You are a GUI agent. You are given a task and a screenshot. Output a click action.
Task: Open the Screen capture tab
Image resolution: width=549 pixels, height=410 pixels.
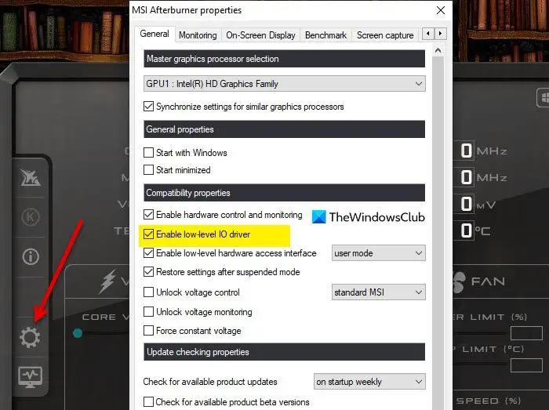(385, 35)
